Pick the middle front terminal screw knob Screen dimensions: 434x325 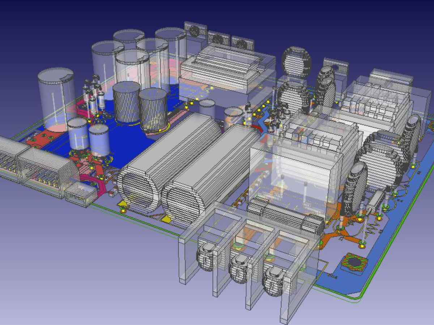point(239,269)
